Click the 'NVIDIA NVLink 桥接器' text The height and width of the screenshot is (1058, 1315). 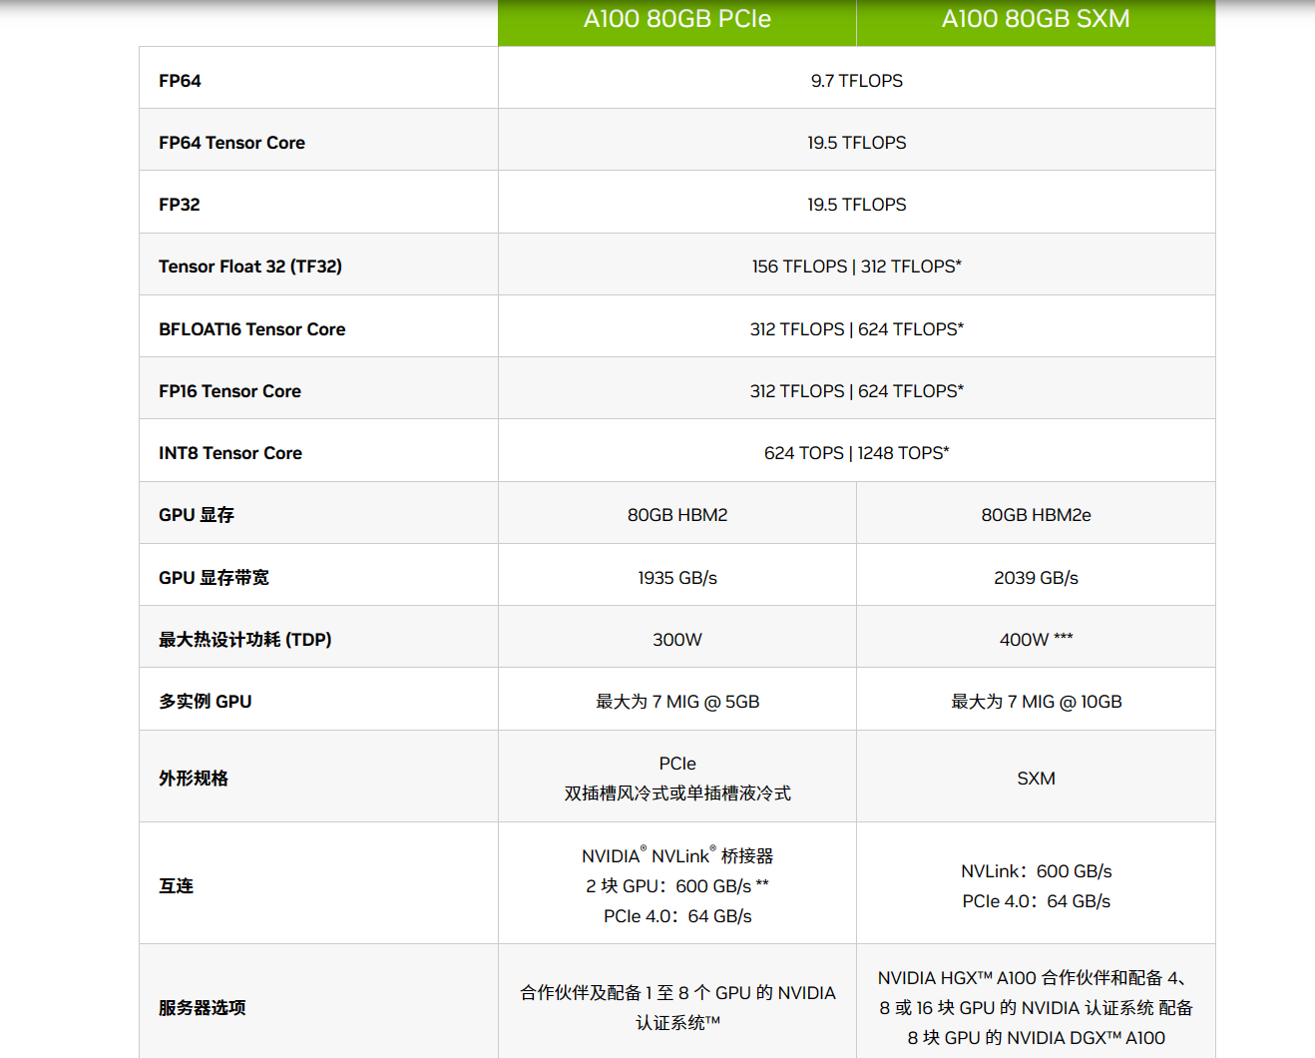coord(677,856)
